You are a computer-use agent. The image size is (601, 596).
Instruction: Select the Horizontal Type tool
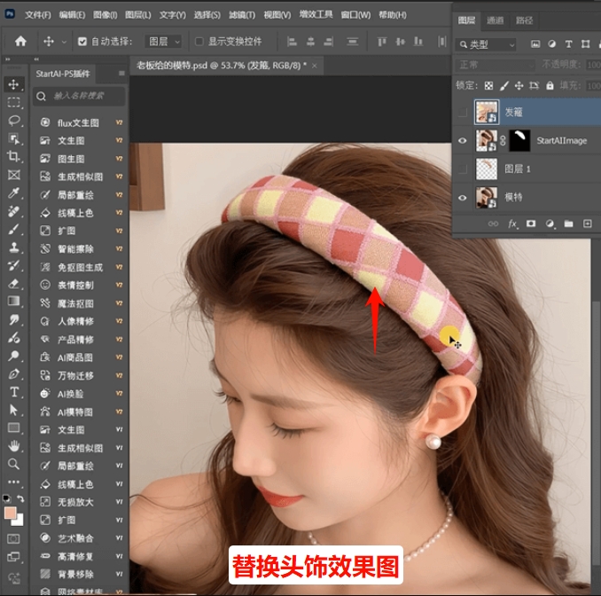[14, 392]
